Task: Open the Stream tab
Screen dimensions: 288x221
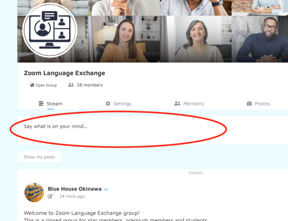Action: pyautogui.click(x=51, y=104)
